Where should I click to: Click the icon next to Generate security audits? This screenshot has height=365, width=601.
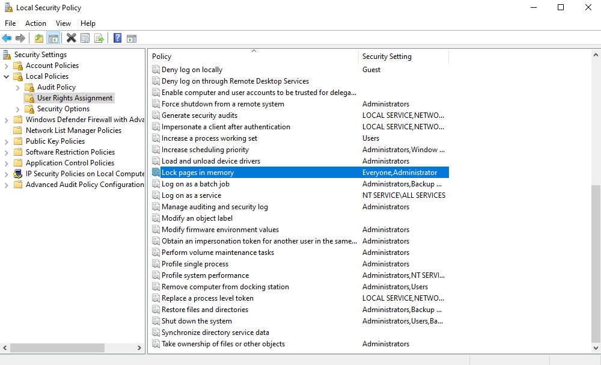pyautogui.click(x=156, y=115)
